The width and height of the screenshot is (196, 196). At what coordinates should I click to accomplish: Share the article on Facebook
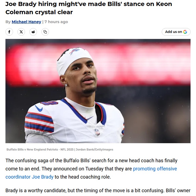click(9, 32)
